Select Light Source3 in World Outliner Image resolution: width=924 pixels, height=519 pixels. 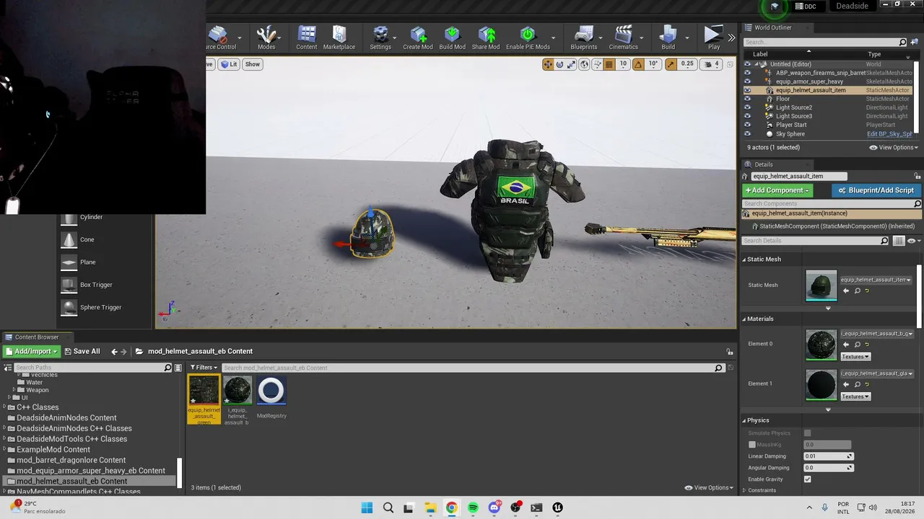point(794,116)
